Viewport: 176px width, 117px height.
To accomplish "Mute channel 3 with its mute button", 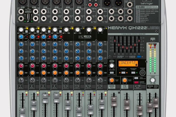I will (x=49, y=87).
